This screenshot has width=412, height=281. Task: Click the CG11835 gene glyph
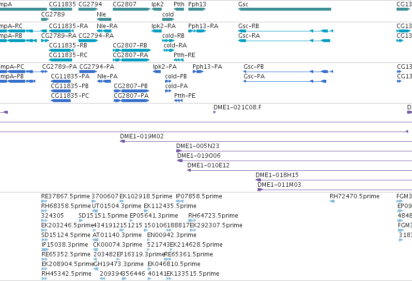[x=61, y=9]
